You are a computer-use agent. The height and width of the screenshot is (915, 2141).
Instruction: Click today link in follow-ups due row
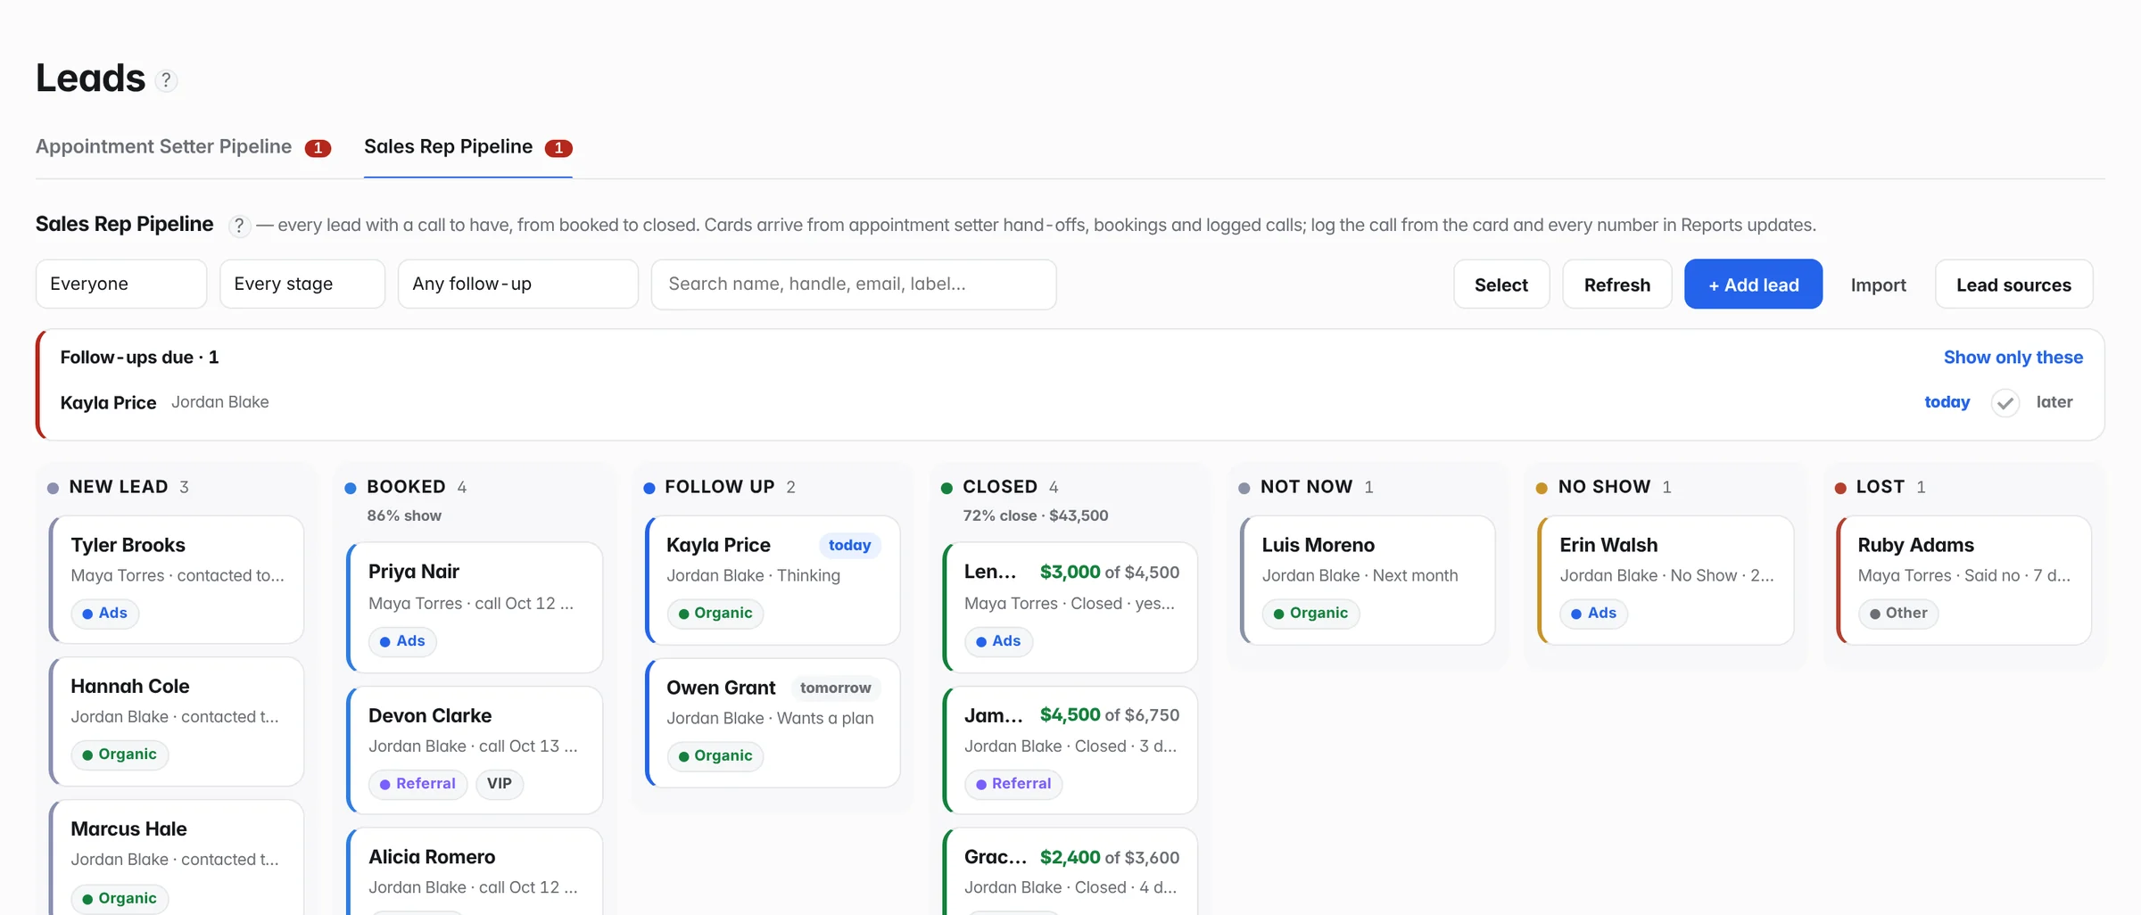coord(1947,402)
